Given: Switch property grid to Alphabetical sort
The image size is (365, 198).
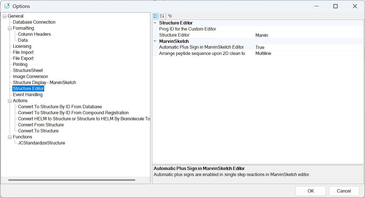Looking at the screenshot, I should click(162, 16).
